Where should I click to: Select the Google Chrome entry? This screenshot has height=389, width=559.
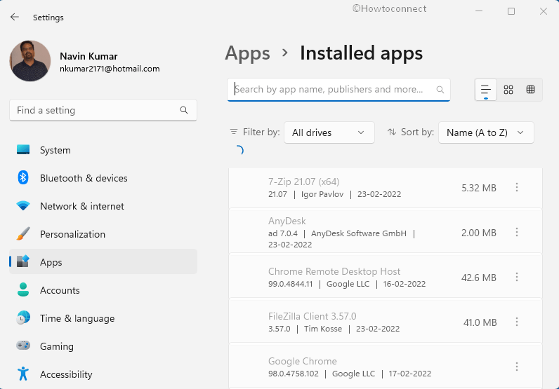(x=386, y=367)
